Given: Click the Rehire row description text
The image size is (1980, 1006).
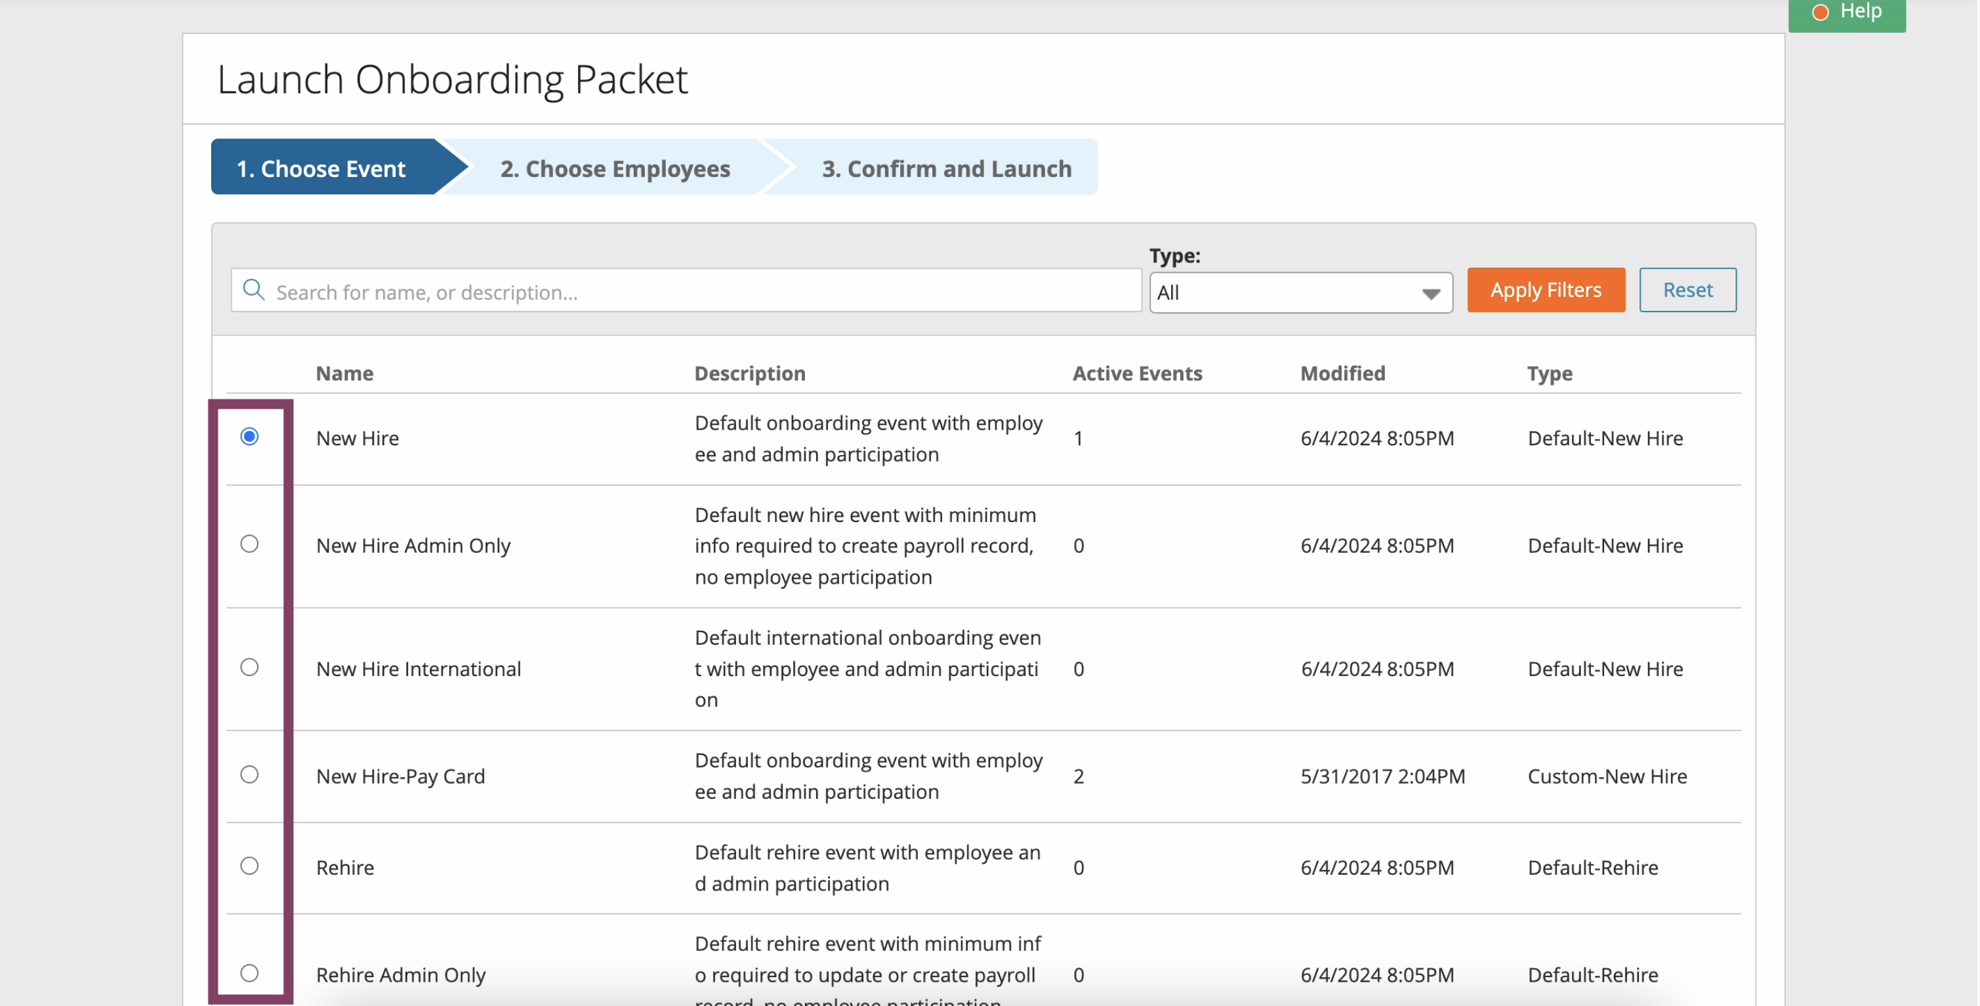Looking at the screenshot, I should pos(867,868).
